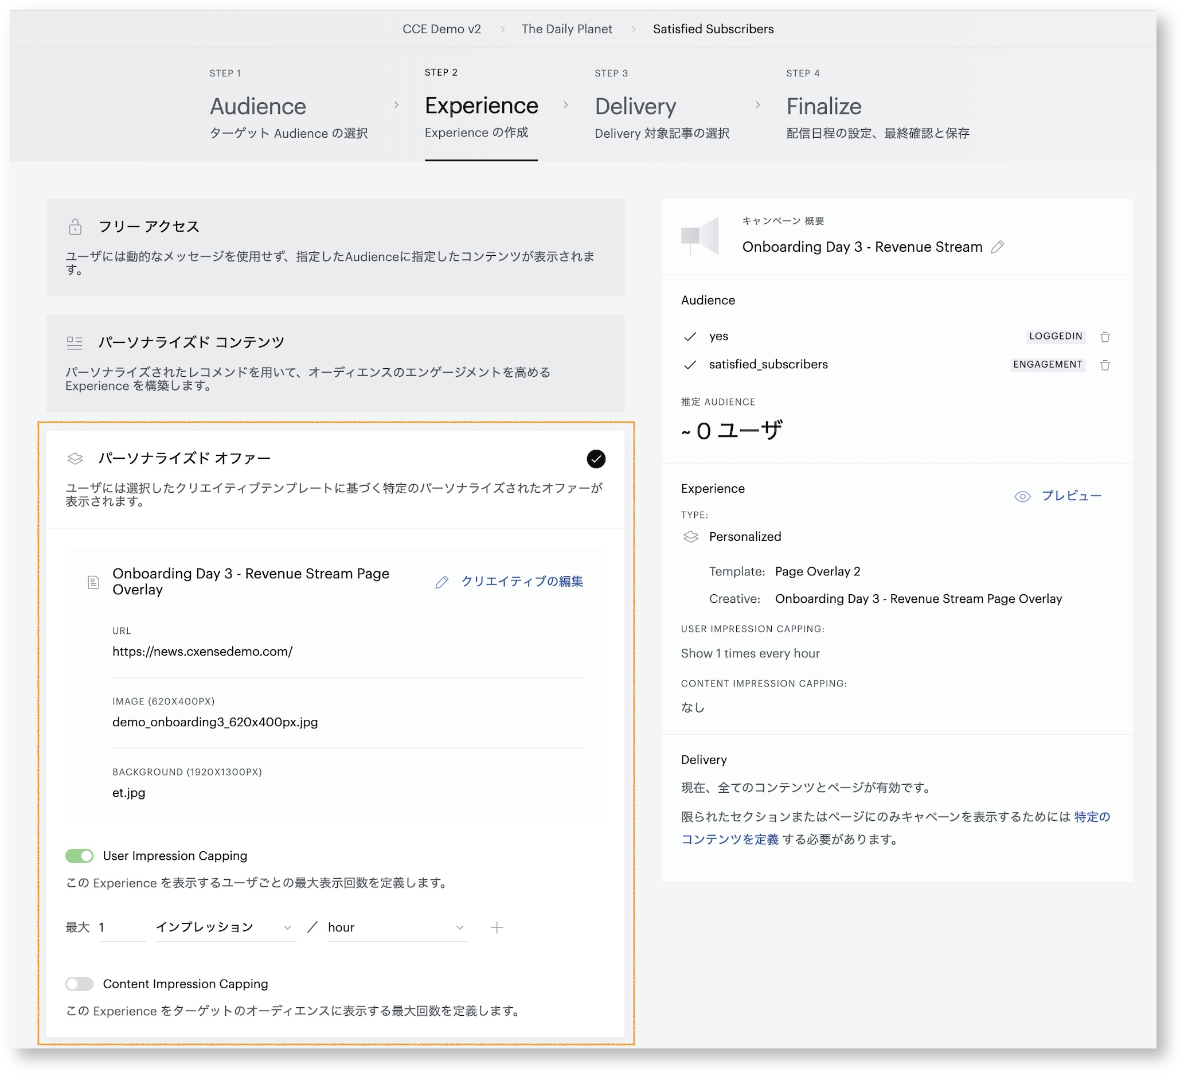
Task: Click Show 1 times every hour text
Action: 750,653
